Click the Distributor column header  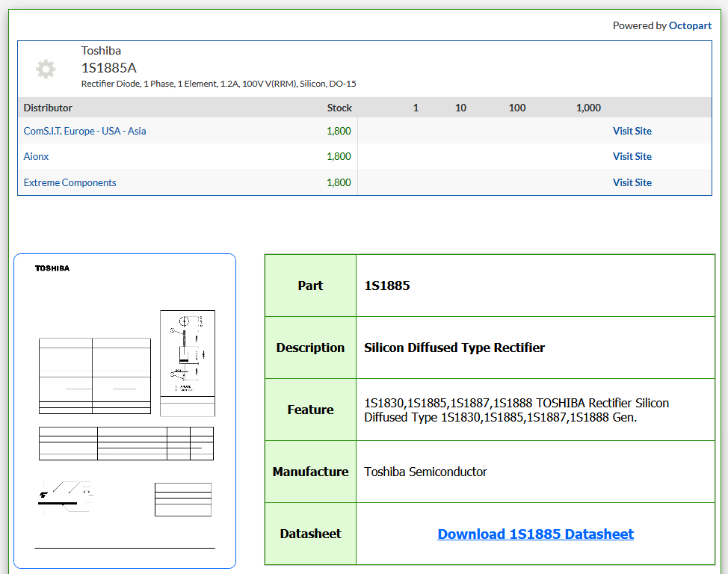tap(48, 108)
